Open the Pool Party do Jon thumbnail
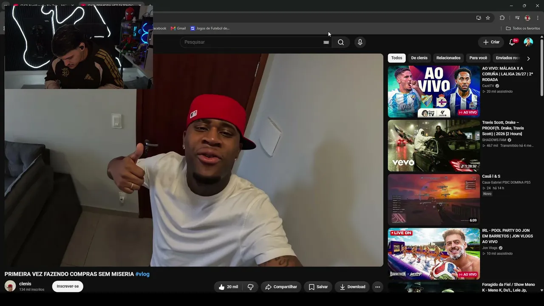 tap(434, 254)
